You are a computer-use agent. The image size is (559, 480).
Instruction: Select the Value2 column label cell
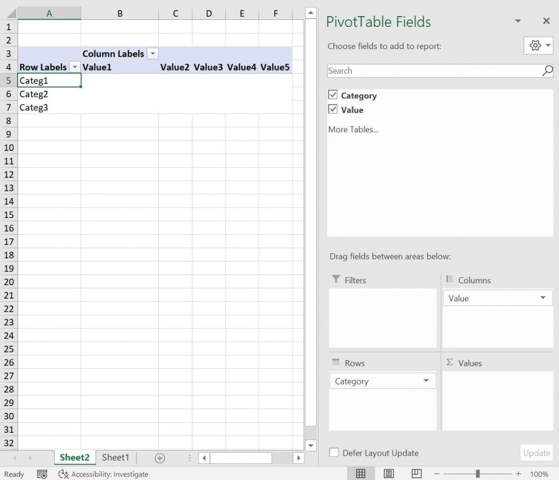pos(175,67)
